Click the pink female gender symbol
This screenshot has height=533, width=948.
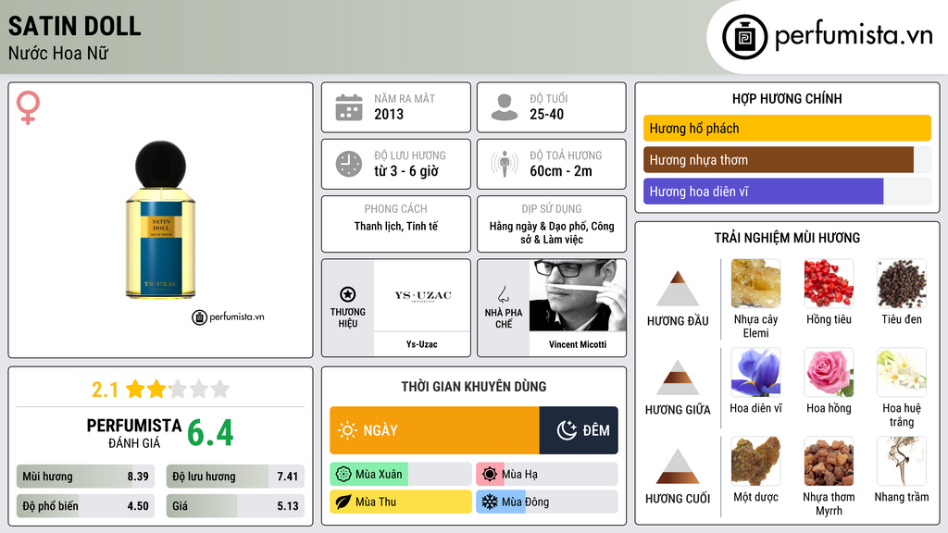(28, 107)
